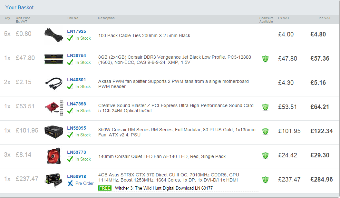Click the blue pre-order cross for LN59918

tap(70, 183)
